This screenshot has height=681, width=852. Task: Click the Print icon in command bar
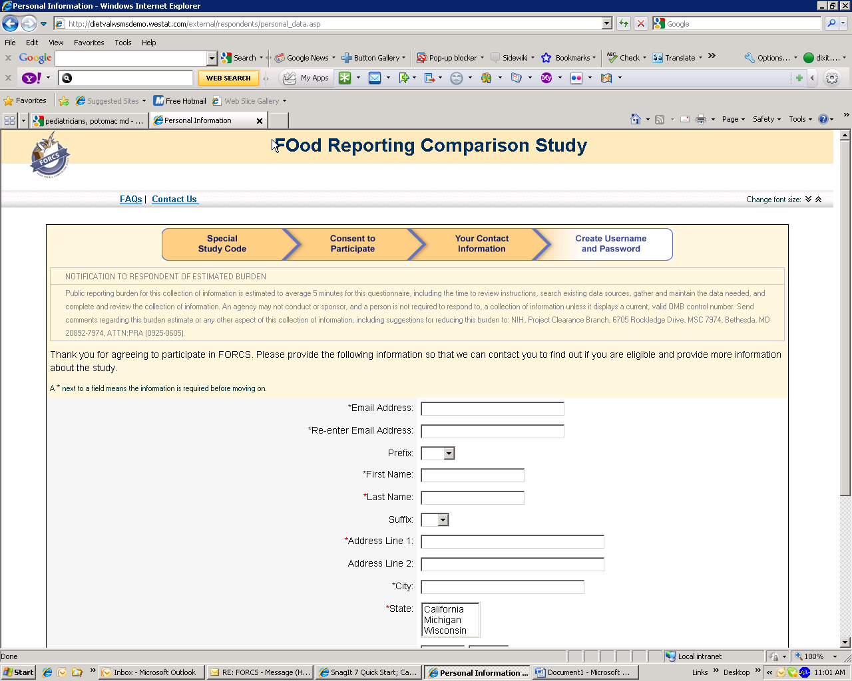(x=700, y=119)
